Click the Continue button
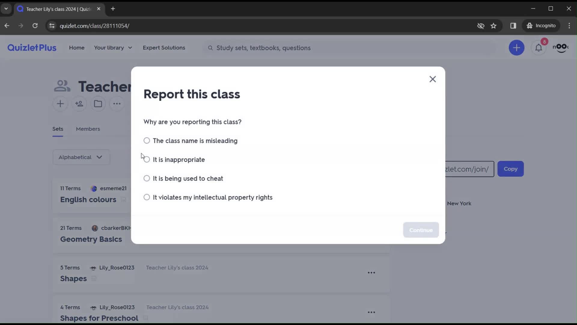The width and height of the screenshot is (577, 325). click(421, 230)
